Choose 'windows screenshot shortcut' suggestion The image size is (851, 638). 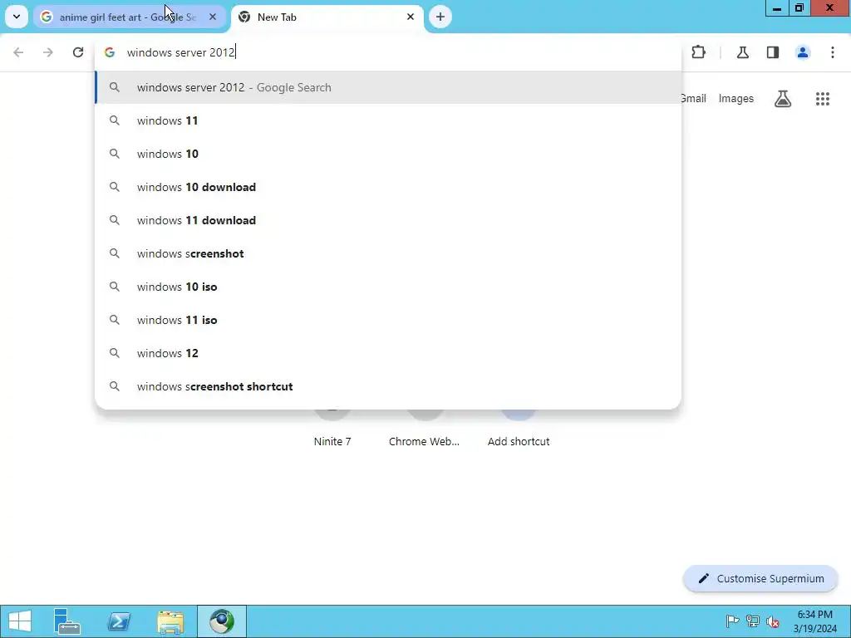point(388,386)
